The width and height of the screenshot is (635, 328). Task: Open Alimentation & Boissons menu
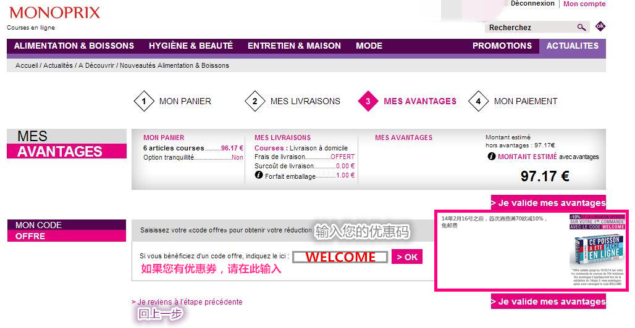tap(74, 46)
